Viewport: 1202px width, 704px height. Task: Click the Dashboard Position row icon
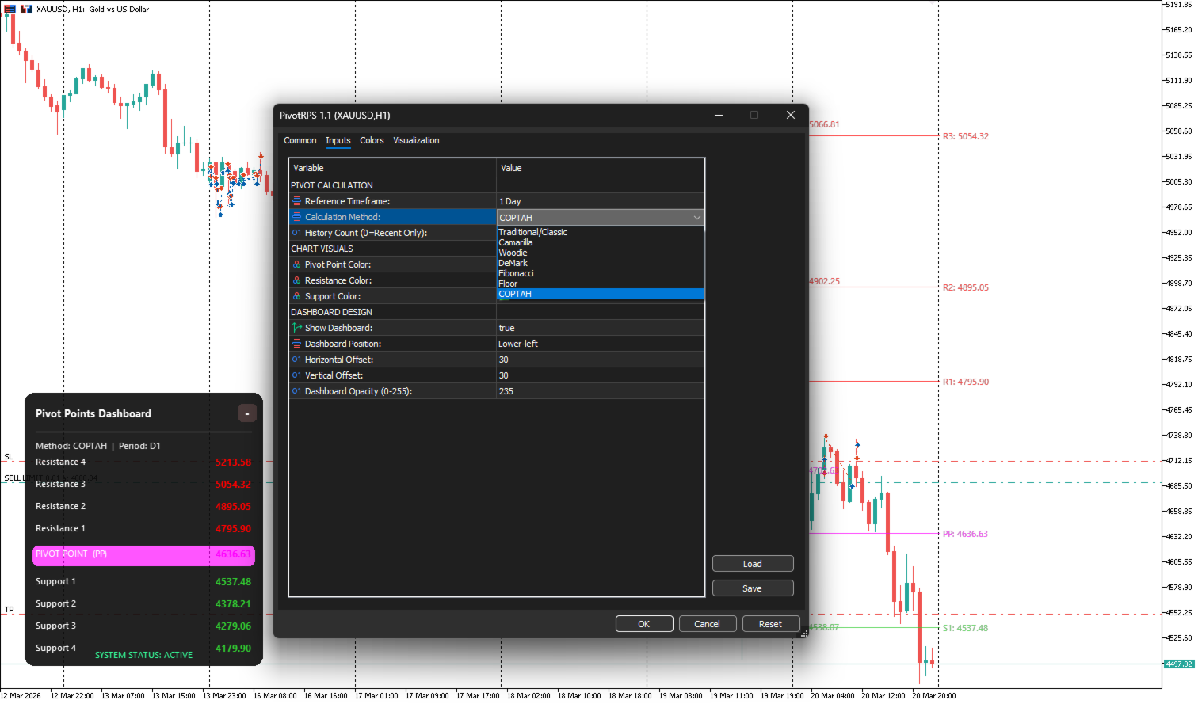pyautogui.click(x=296, y=344)
